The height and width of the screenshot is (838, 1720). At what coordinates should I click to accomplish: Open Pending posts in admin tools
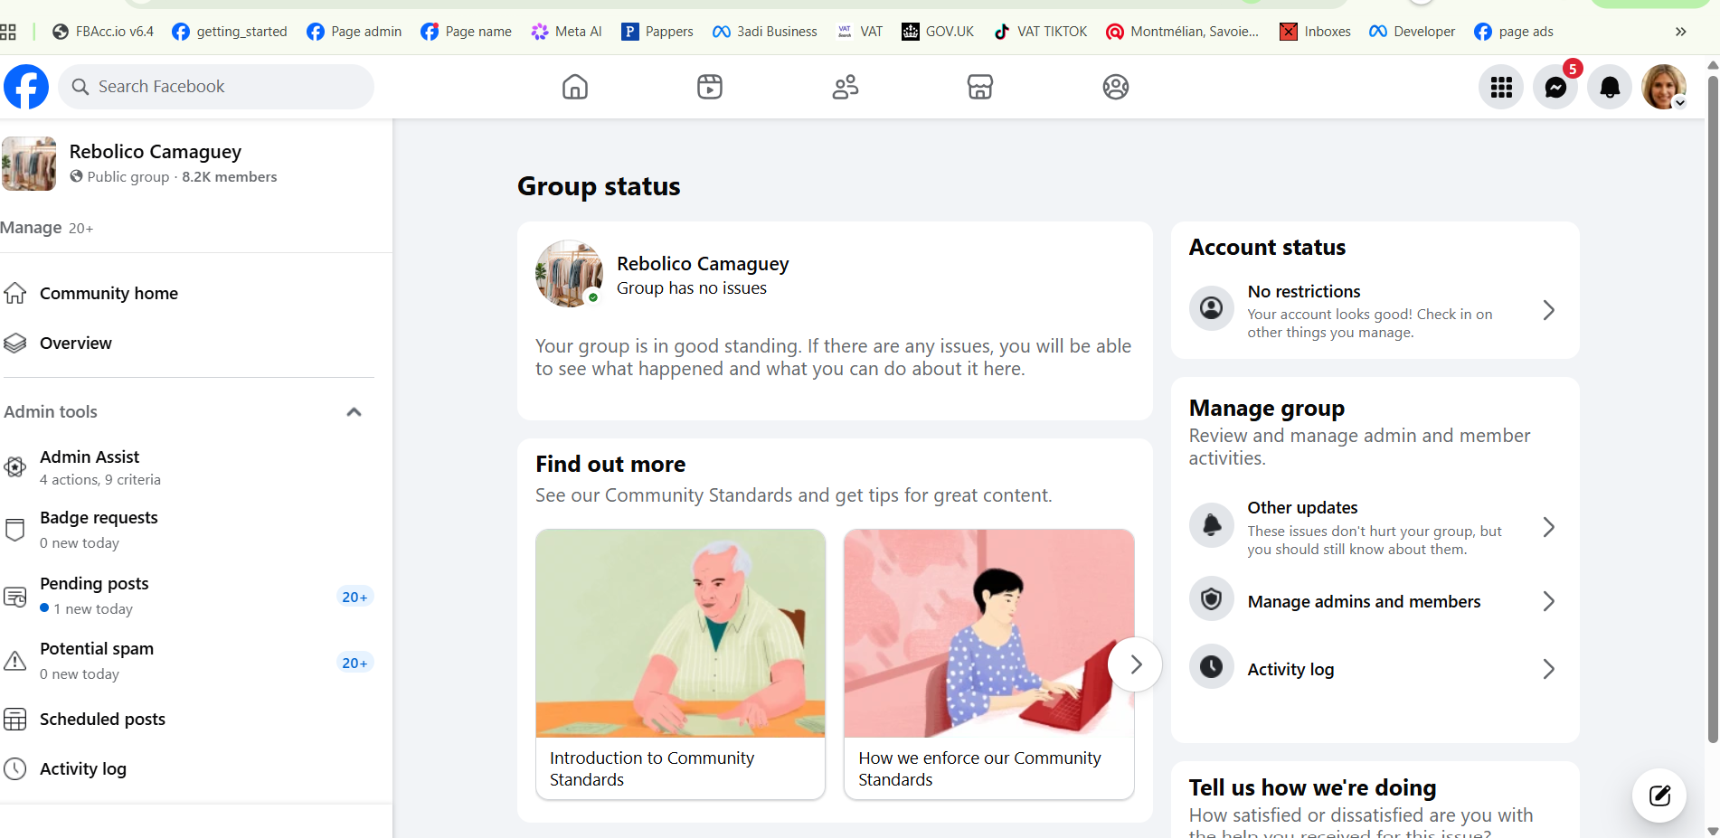coord(187,596)
